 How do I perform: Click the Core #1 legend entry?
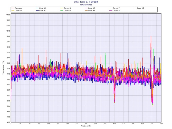[41, 8]
